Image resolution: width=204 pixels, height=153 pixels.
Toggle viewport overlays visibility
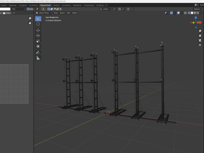pyautogui.click(x=178, y=13)
